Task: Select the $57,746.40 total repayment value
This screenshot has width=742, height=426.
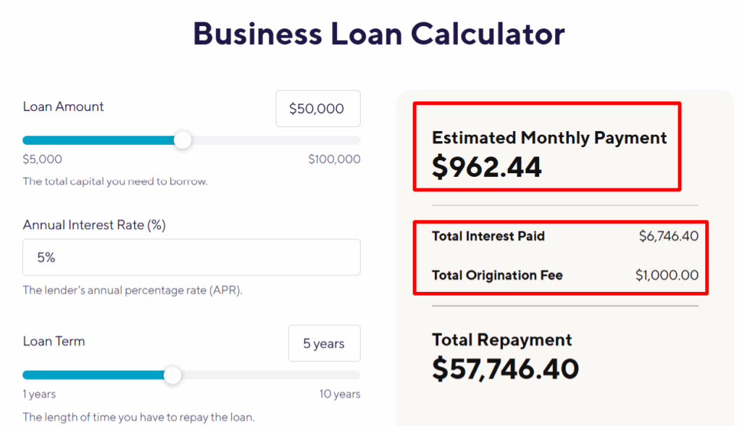Action: [505, 369]
